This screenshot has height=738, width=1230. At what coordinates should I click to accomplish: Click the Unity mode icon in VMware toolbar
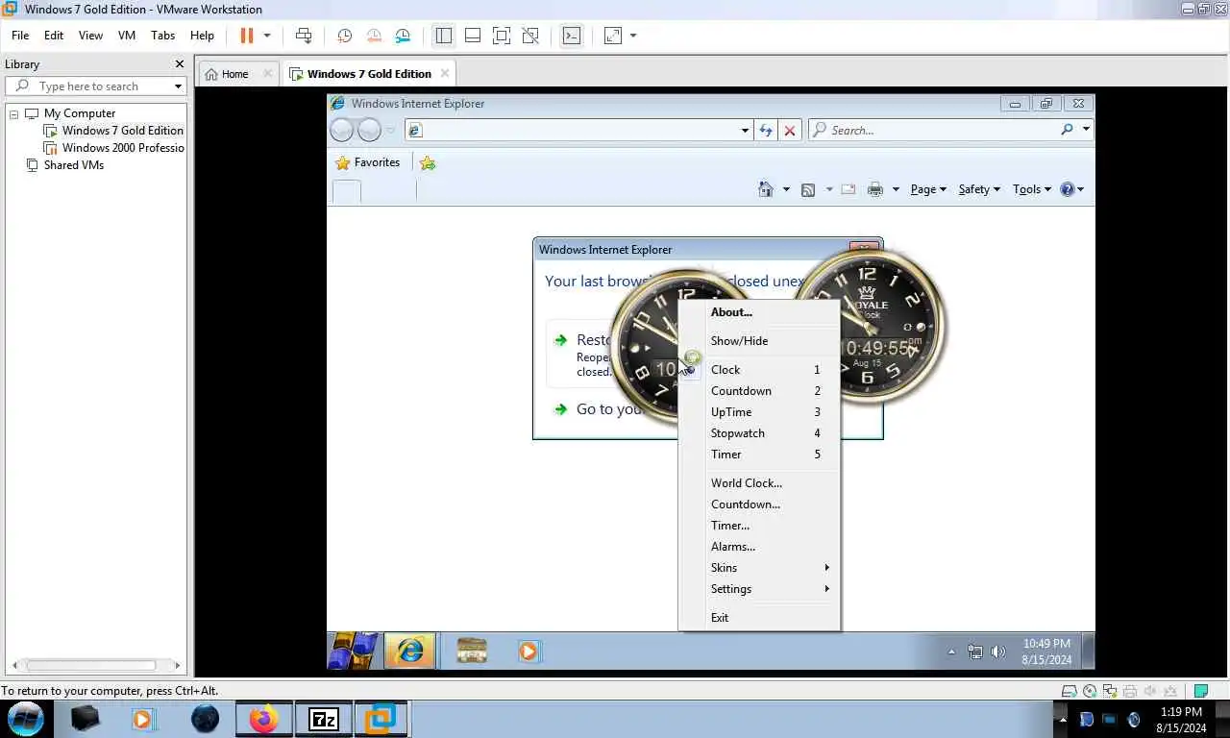click(529, 36)
